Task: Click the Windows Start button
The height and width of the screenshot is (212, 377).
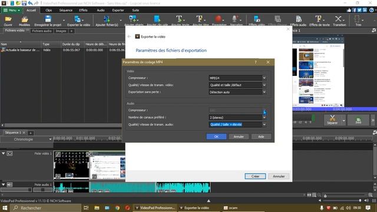Action: [5, 208]
